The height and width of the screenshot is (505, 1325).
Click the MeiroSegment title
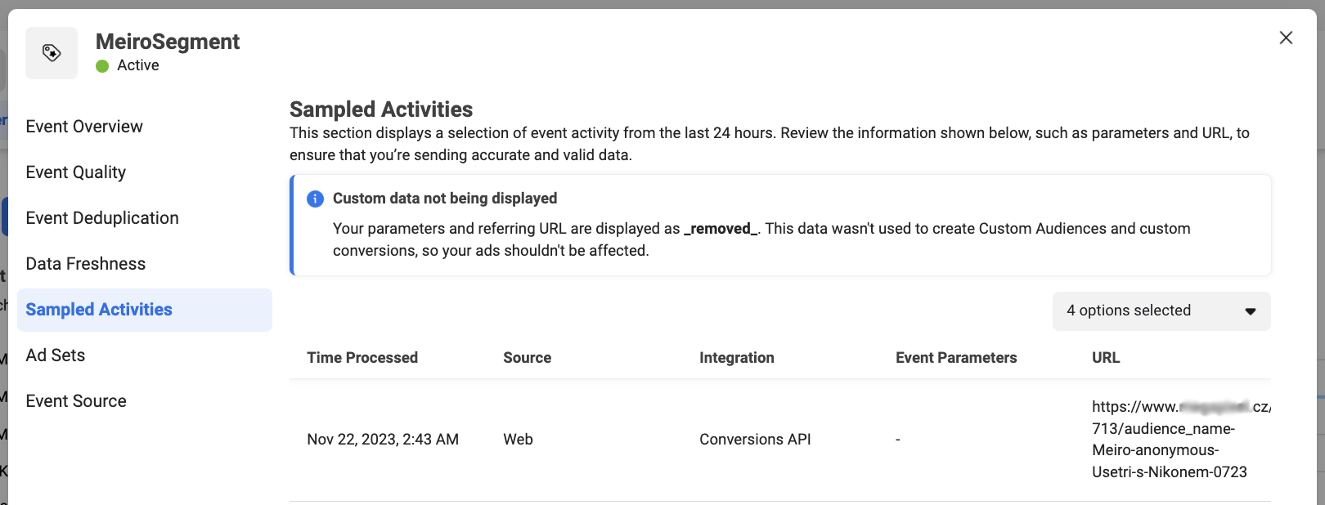coord(168,42)
